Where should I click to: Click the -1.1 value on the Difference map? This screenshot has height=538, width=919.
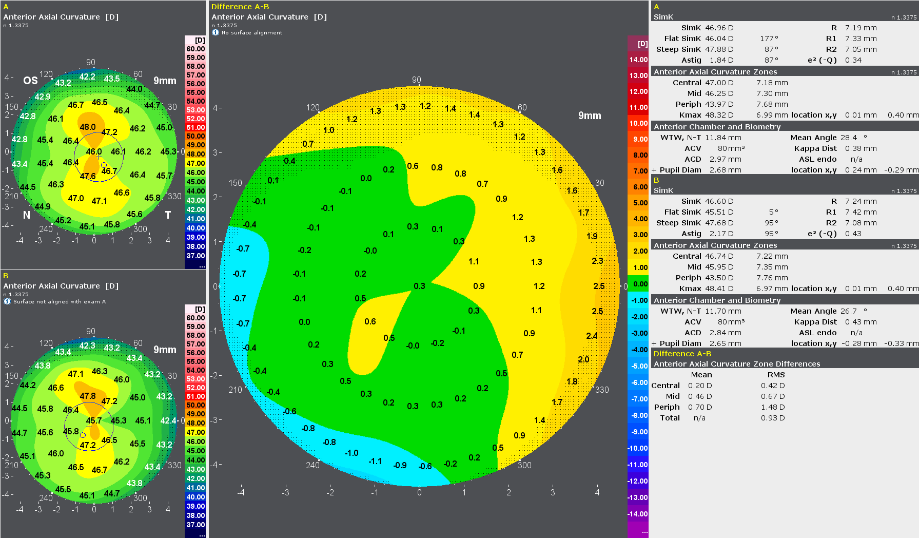375,461
